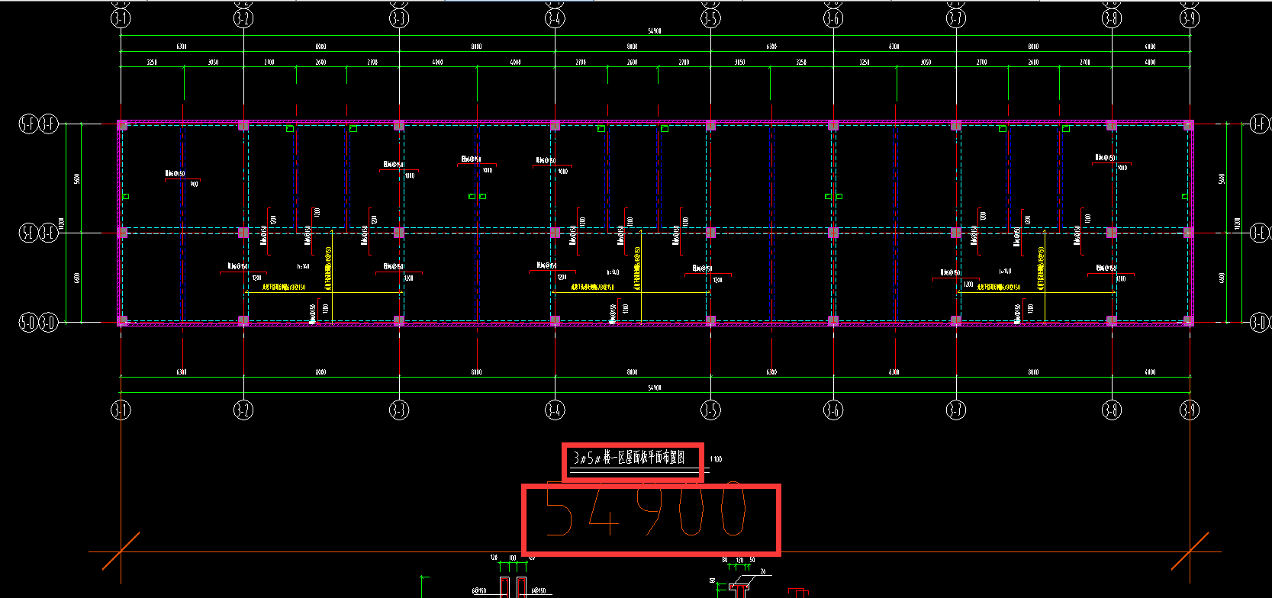The image size is (1272, 598).
Task: Choose the 3-9 axis bubble below the plan
Action: pyautogui.click(x=1190, y=410)
